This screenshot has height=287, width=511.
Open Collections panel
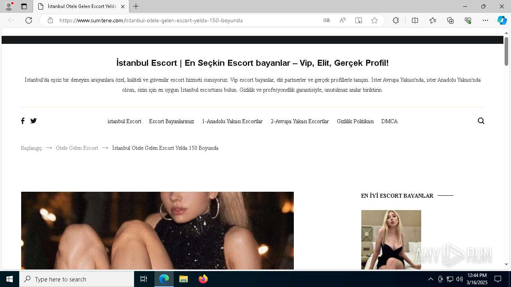click(450, 20)
